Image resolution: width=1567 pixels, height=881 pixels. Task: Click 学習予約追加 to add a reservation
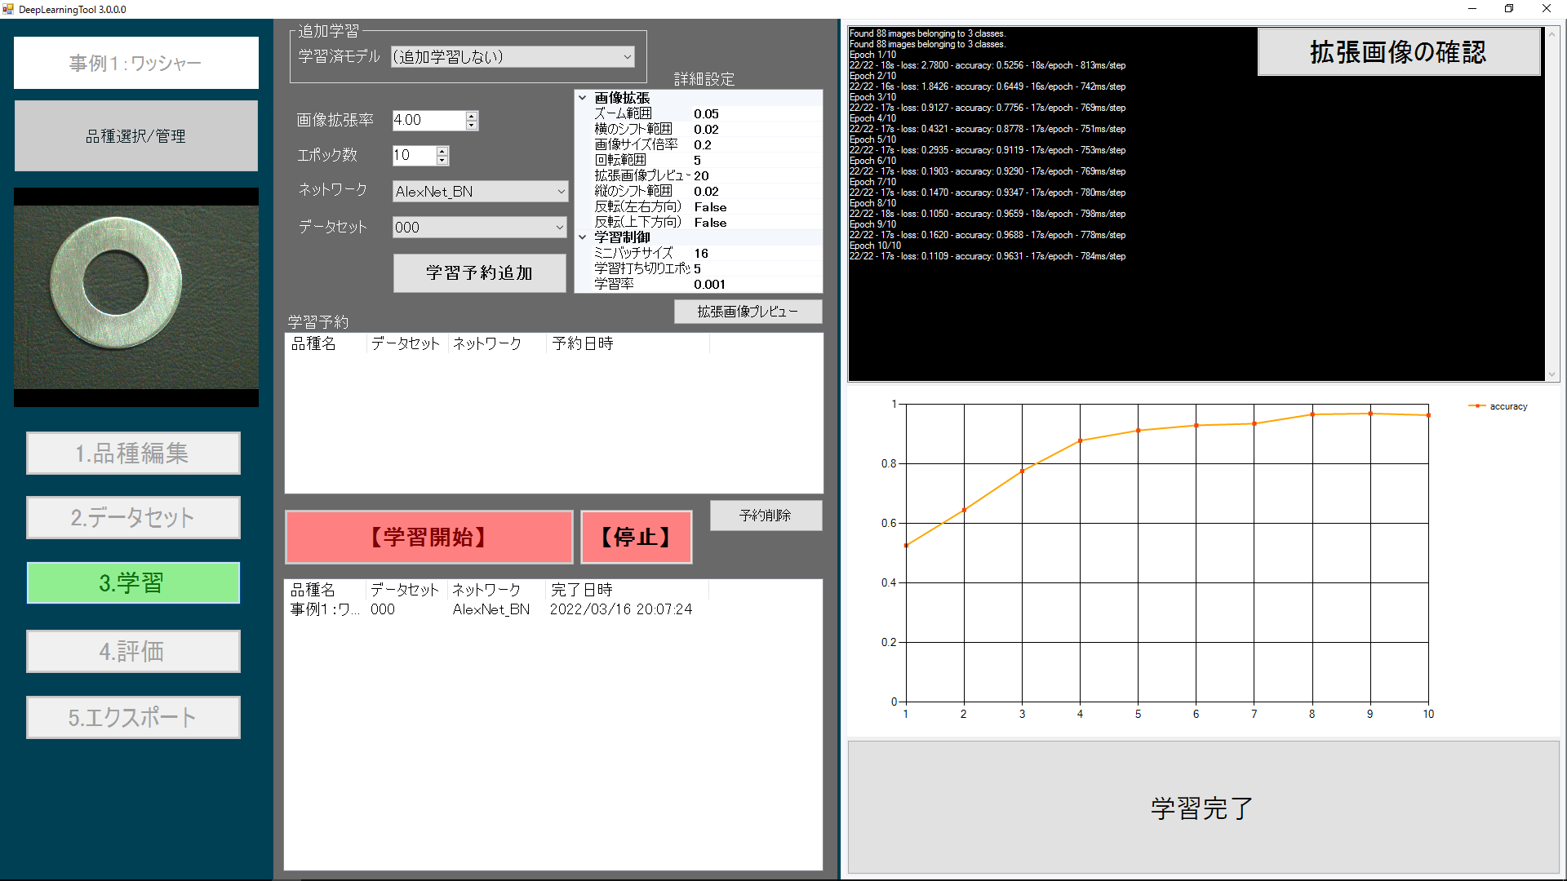(x=479, y=273)
